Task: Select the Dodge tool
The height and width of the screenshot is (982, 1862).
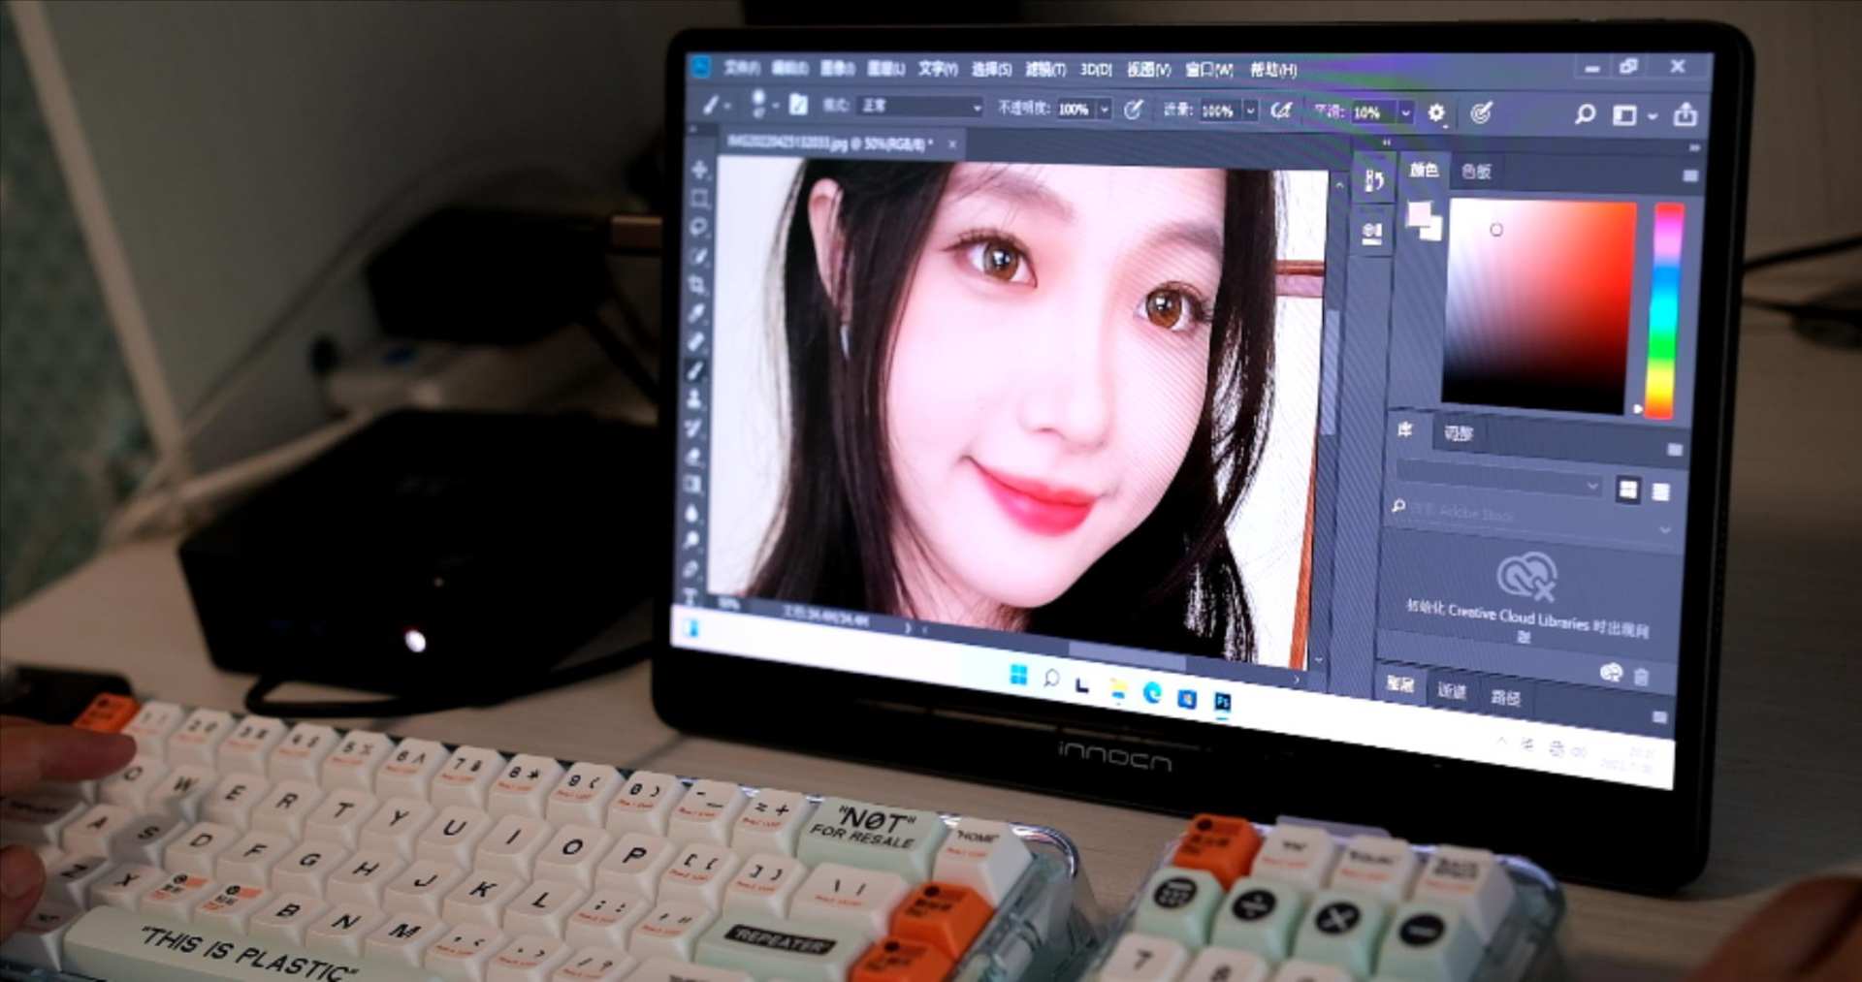Action: (691, 541)
